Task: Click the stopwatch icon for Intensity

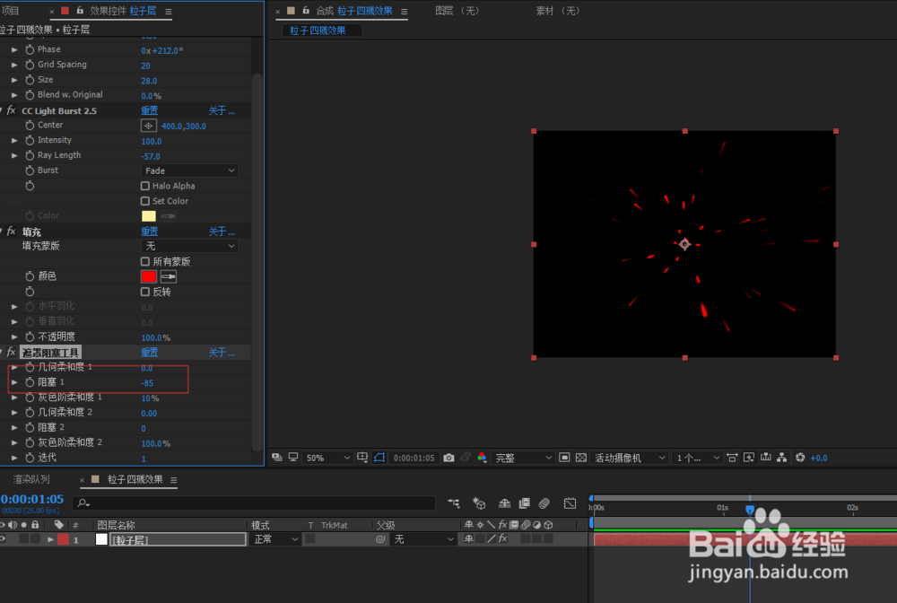Action: 30,140
